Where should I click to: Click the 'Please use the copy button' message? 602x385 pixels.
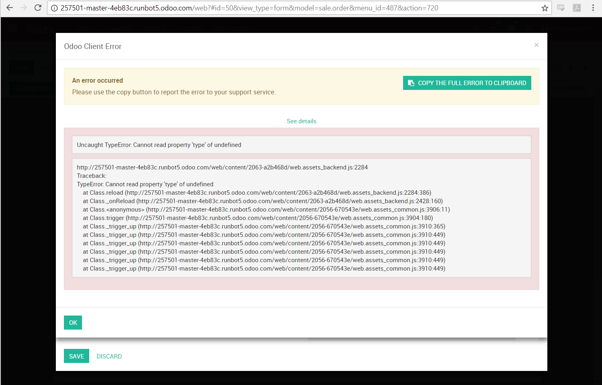click(174, 92)
